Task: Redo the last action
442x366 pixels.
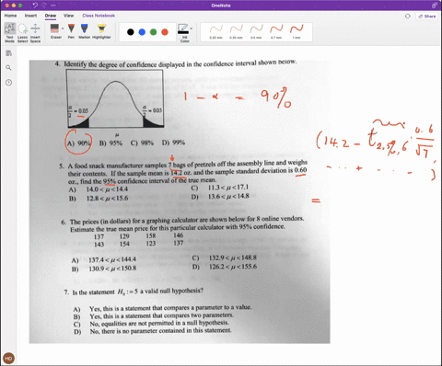Action: (x=44, y=6)
